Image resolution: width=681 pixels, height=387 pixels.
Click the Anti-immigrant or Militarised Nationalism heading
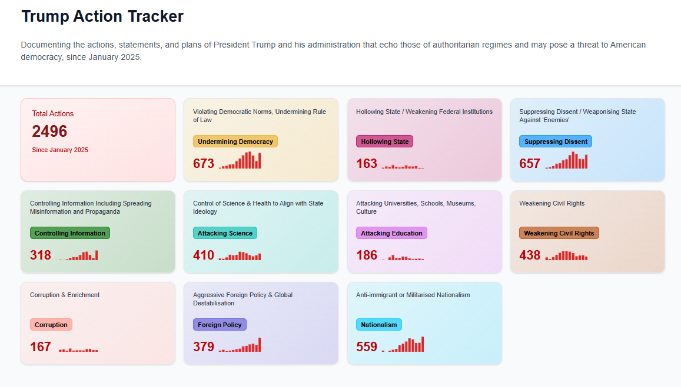pyautogui.click(x=413, y=295)
